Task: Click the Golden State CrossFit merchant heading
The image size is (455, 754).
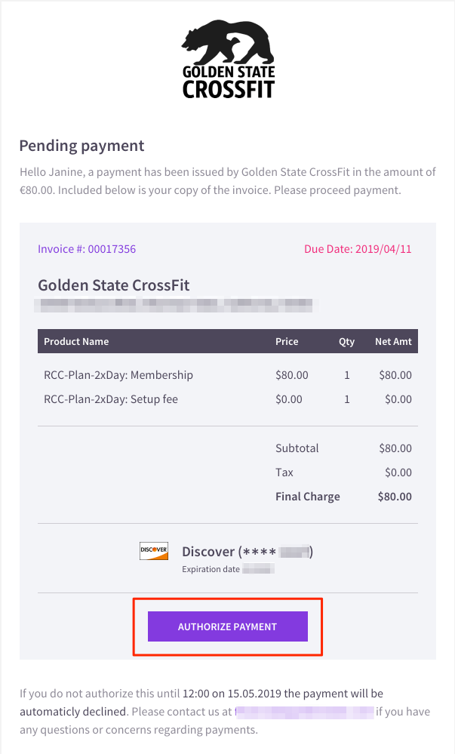Action: (114, 285)
